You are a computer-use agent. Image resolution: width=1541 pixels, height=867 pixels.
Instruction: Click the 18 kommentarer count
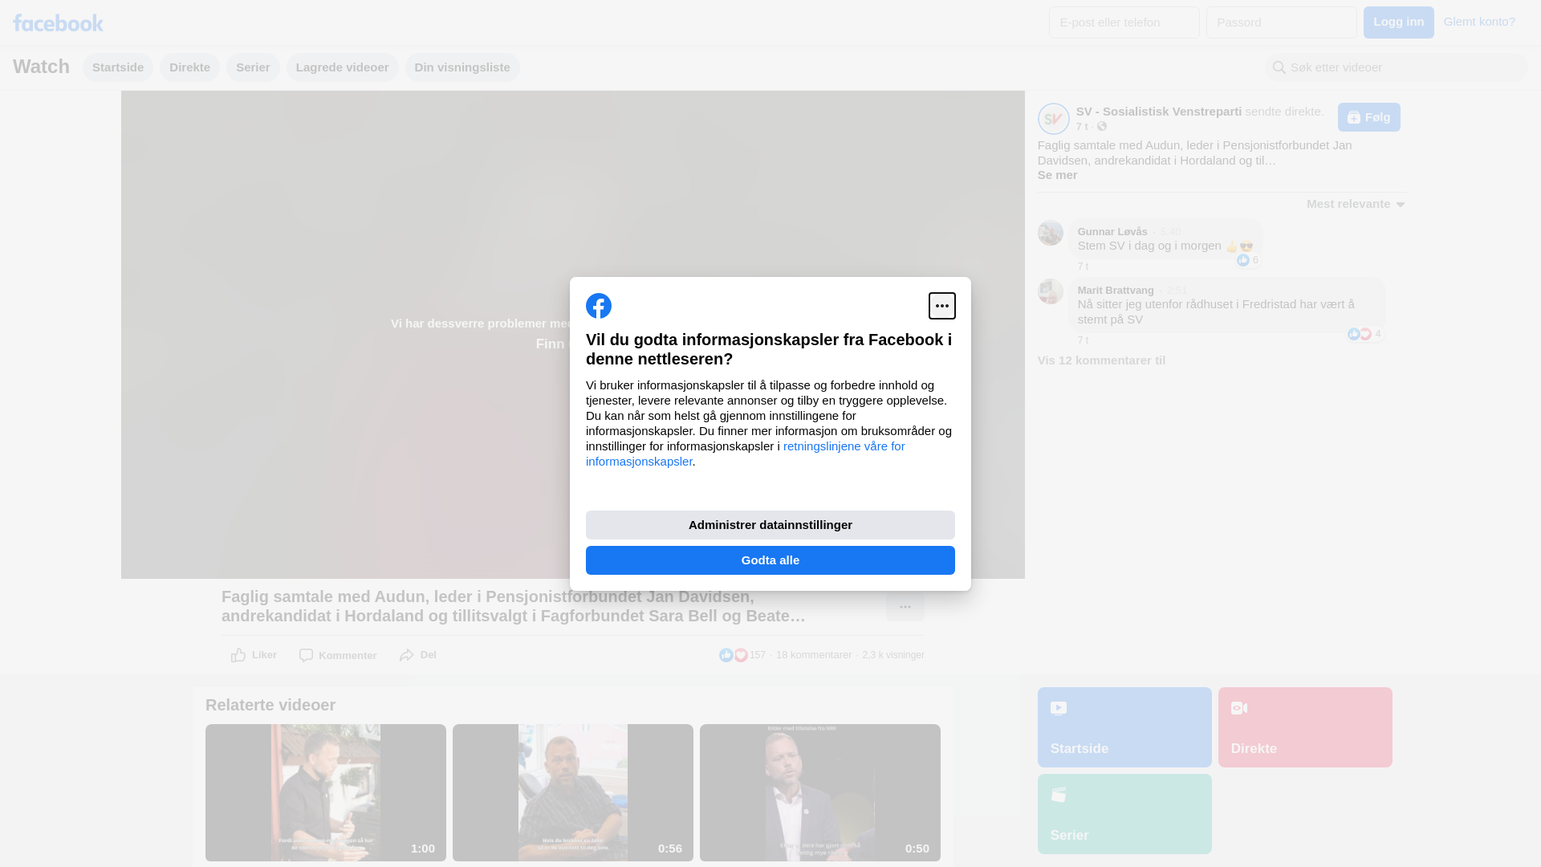click(x=814, y=655)
